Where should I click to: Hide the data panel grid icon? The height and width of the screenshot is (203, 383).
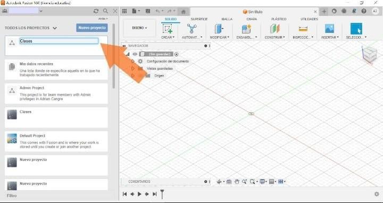pos(124,11)
